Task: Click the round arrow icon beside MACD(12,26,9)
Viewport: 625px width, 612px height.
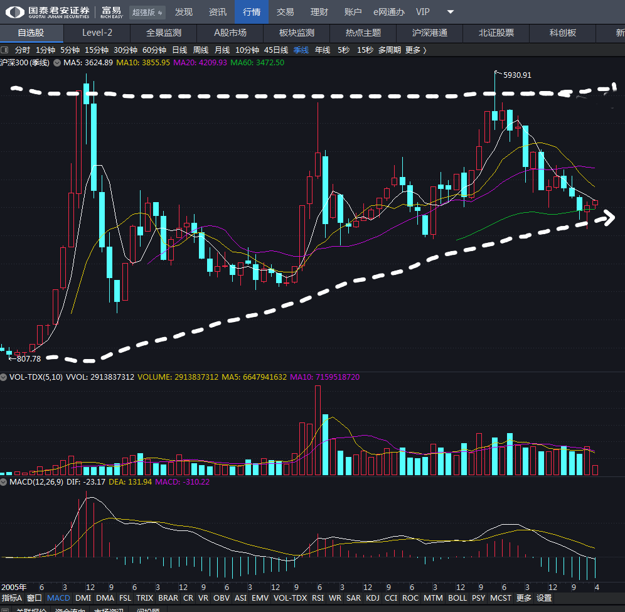Action: [4, 482]
